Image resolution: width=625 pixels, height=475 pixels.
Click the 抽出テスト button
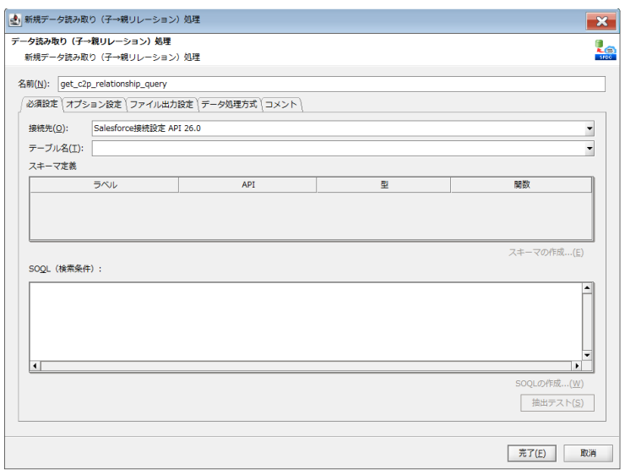click(557, 402)
